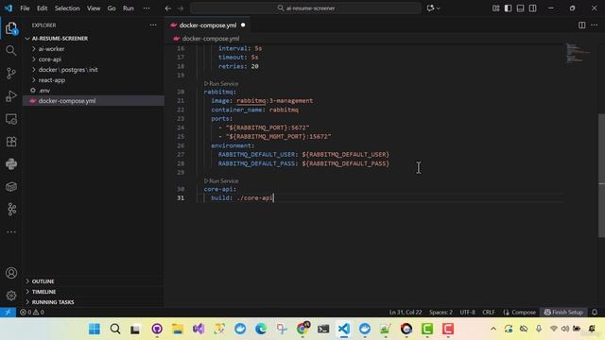Image resolution: width=605 pixels, height=340 pixels.
Task: Open Ln 31, Col 22 go-to-line
Action: pyautogui.click(x=406, y=313)
